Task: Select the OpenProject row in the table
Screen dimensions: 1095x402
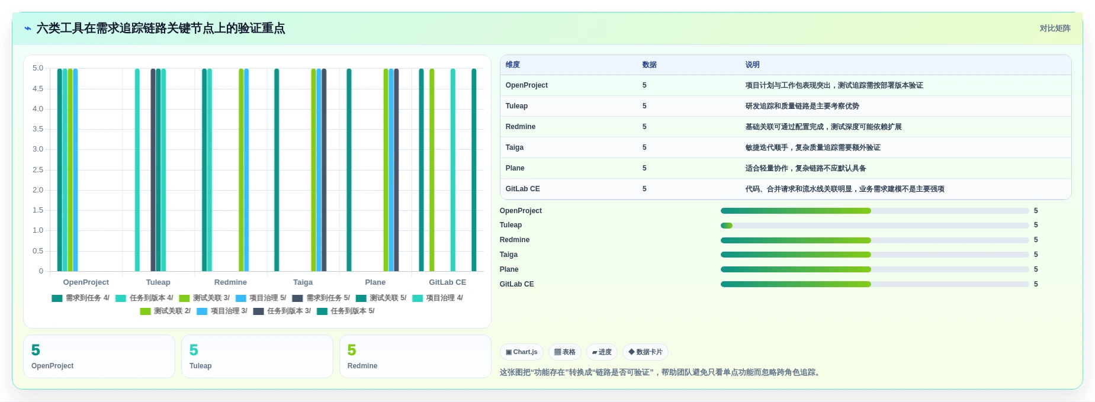Action: click(785, 86)
